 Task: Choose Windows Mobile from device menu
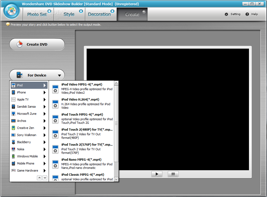[29, 156]
